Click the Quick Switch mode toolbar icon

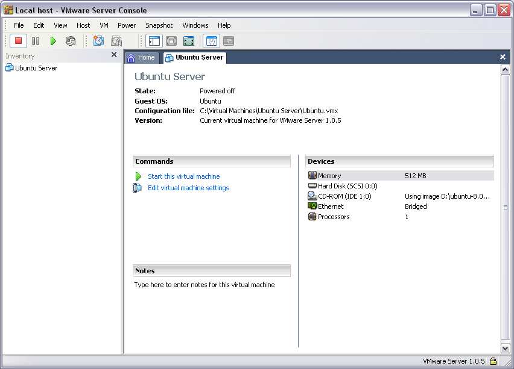(x=171, y=41)
